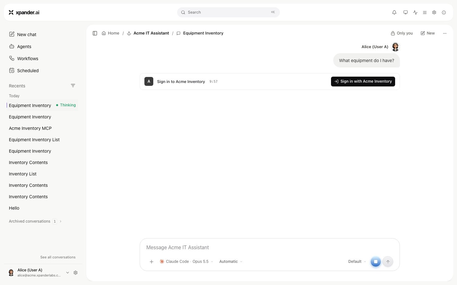
Task: Open the Claude Code Opus 5.5 model dropdown
Action: pyautogui.click(x=186, y=262)
